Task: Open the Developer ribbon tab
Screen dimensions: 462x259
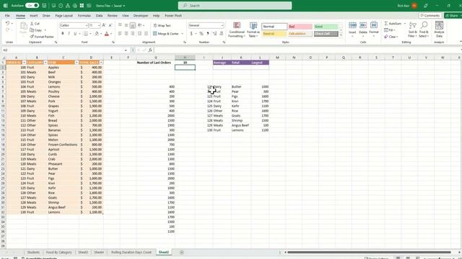Action: [141, 16]
